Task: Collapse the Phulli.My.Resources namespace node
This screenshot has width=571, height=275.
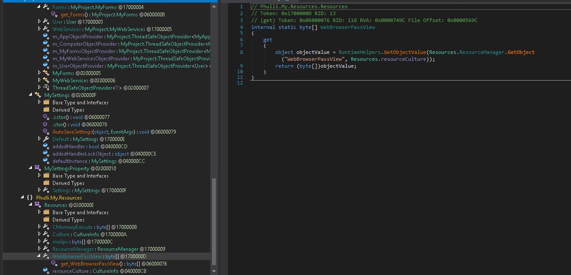Action: [x=23, y=197]
